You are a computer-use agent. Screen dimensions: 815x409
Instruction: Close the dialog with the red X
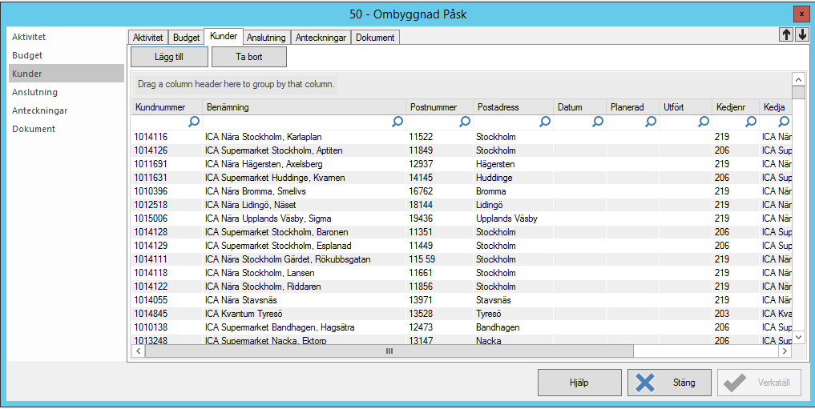(x=801, y=14)
